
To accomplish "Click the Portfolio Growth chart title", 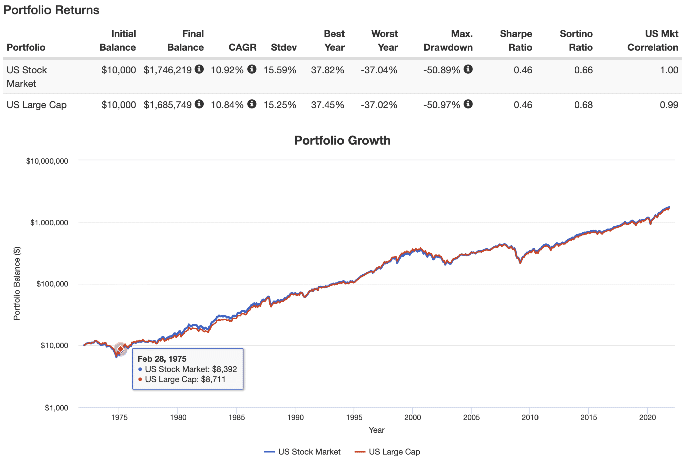I will (x=342, y=140).
